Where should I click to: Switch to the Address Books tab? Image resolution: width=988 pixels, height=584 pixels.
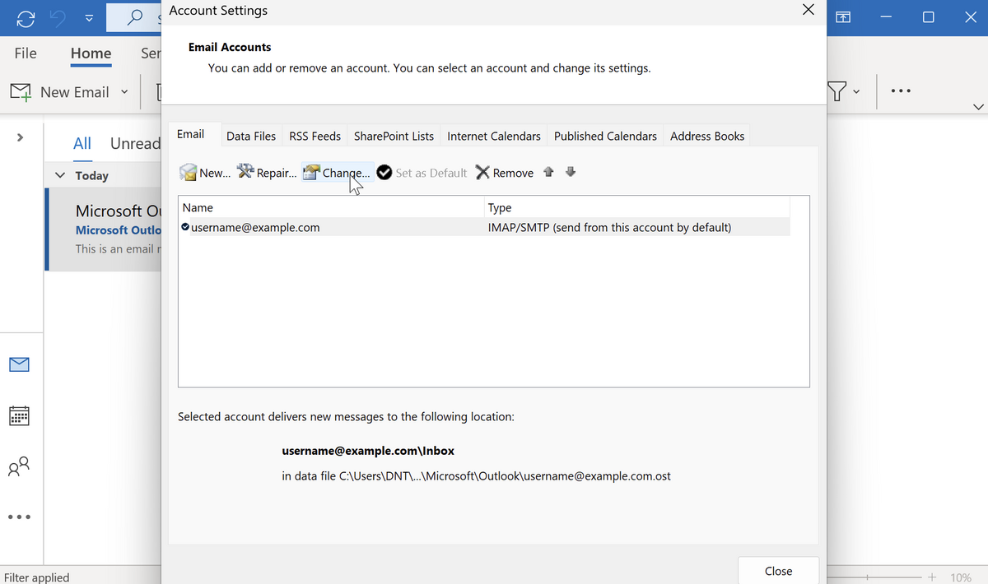[x=707, y=137]
